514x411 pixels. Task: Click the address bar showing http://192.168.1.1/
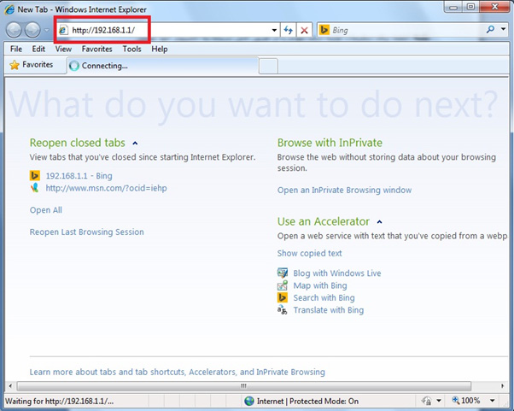tap(167, 30)
